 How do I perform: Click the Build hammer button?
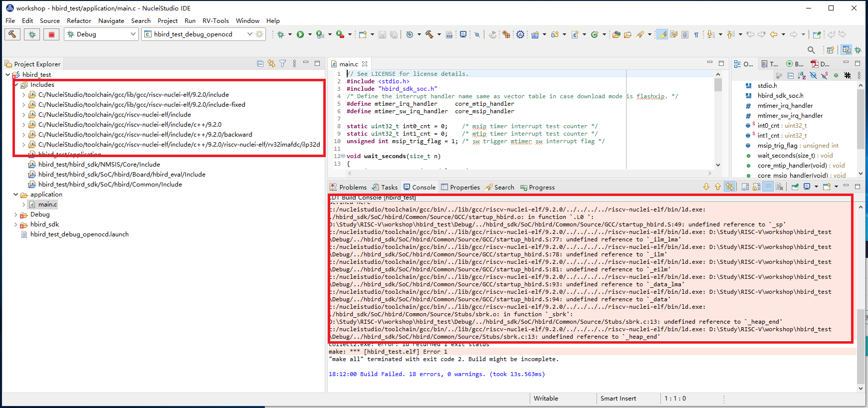12,34
